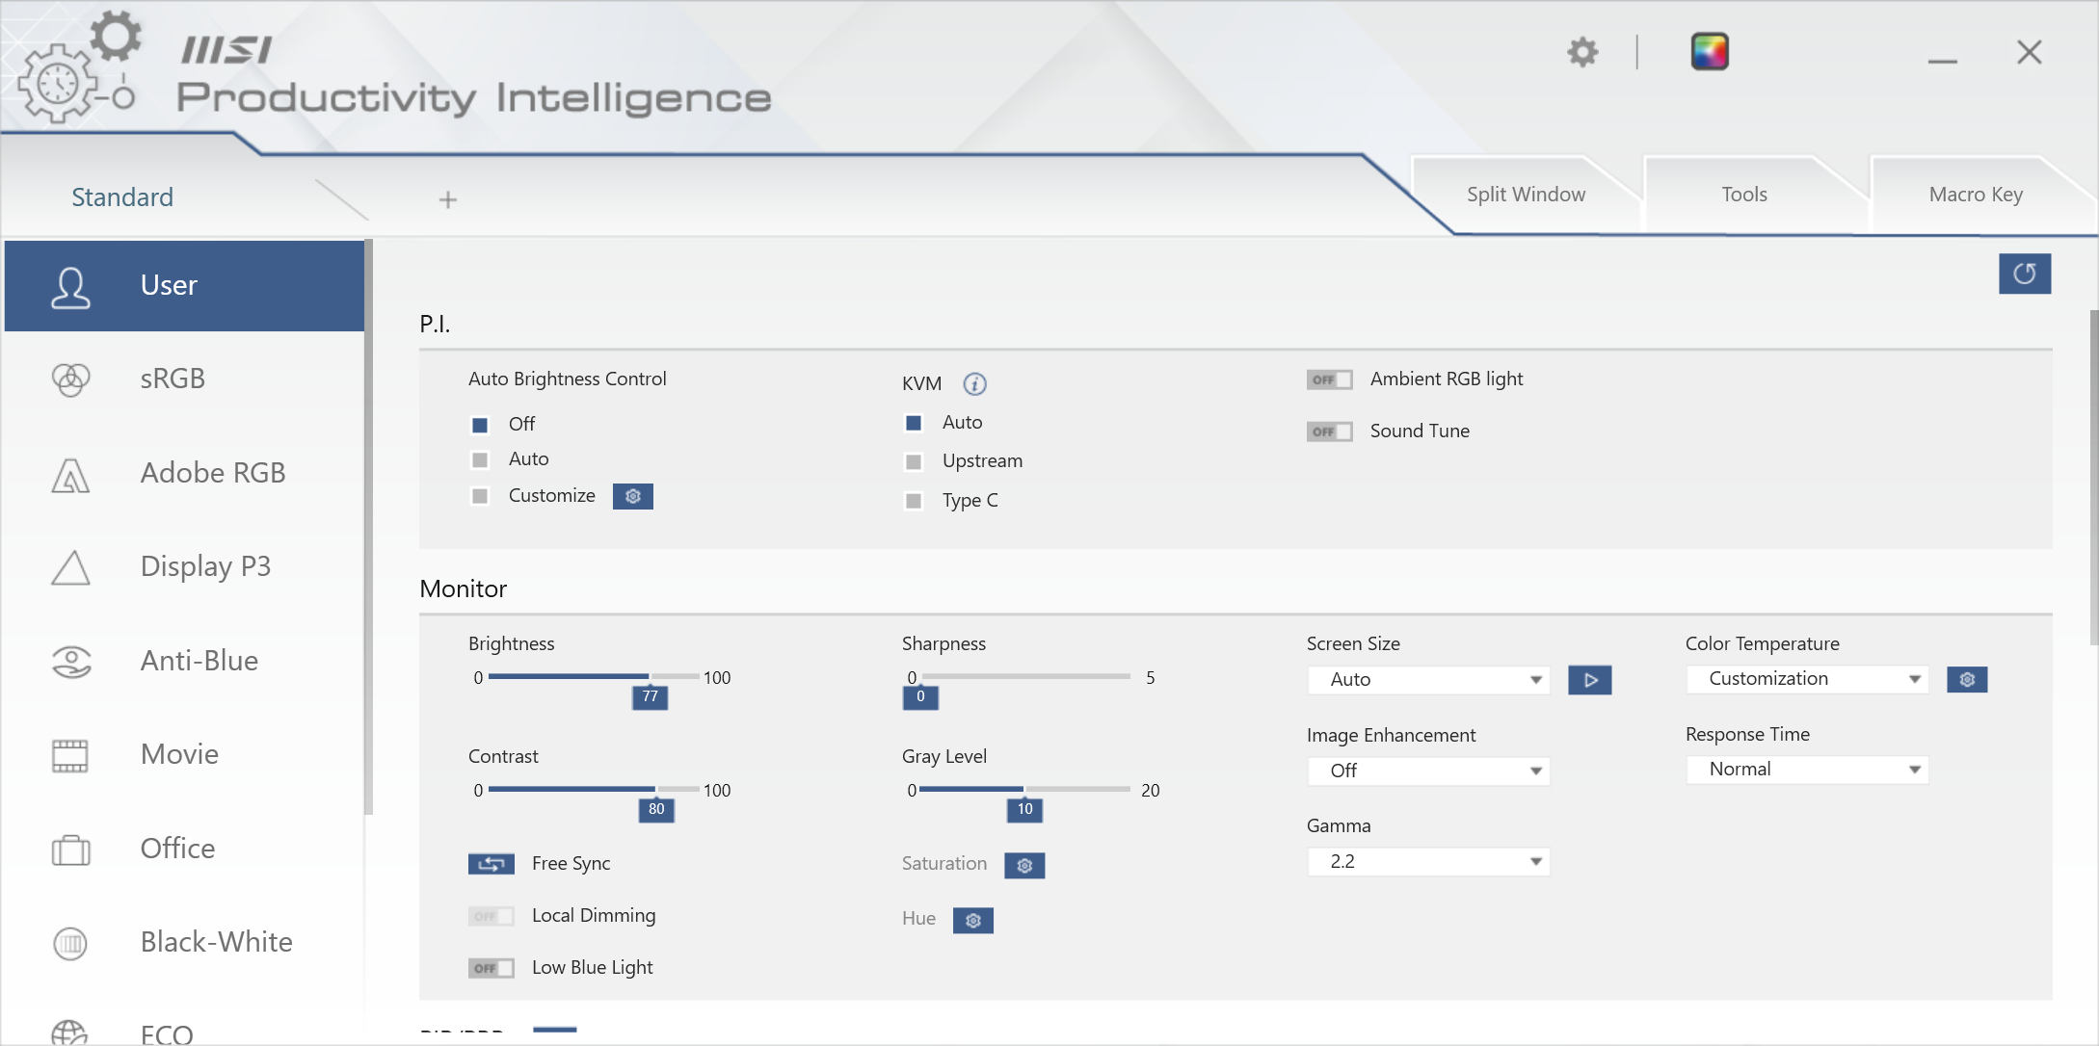Click the mode list sidebar scrollbar
This screenshot has width=2099, height=1046.
coord(368,528)
